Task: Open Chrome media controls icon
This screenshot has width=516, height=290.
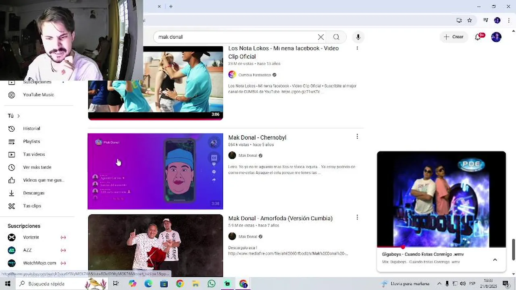Action: pyautogui.click(x=486, y=20)
